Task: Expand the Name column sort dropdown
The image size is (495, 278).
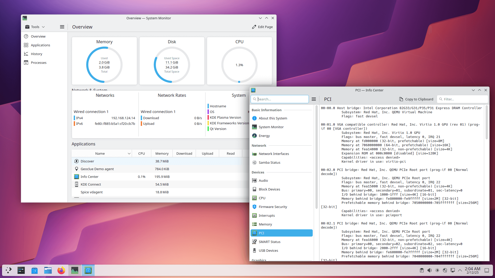Action: coord(129,153)
